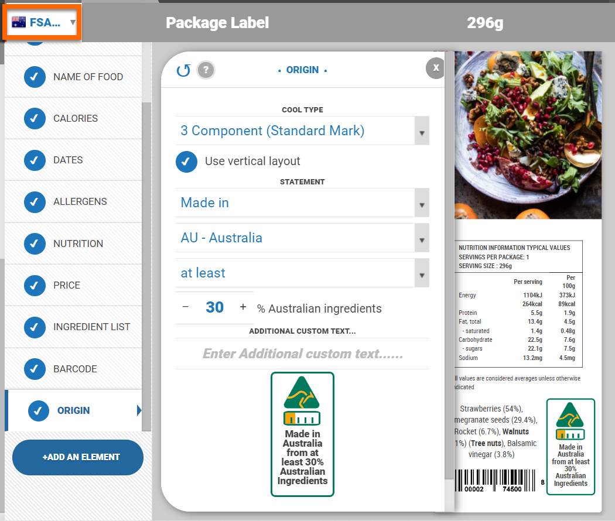Screen dimensions: 615x521
Task: Toggle the Calories element checkmark
Action: coord(35,118)
